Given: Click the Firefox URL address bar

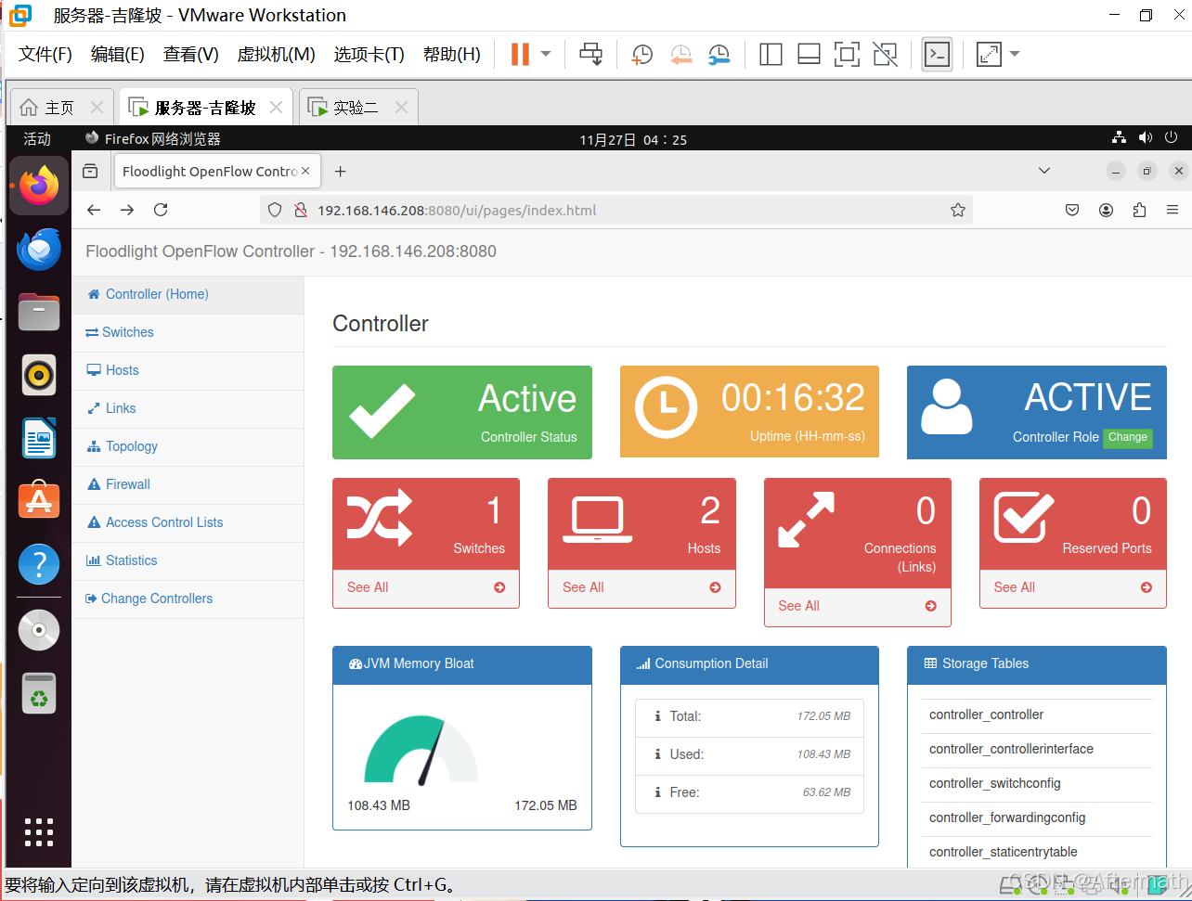Looking at the screenshot, I should tap(617, 211).
